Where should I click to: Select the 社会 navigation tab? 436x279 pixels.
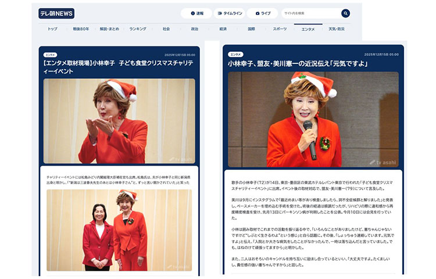click(x=166, y=28)
